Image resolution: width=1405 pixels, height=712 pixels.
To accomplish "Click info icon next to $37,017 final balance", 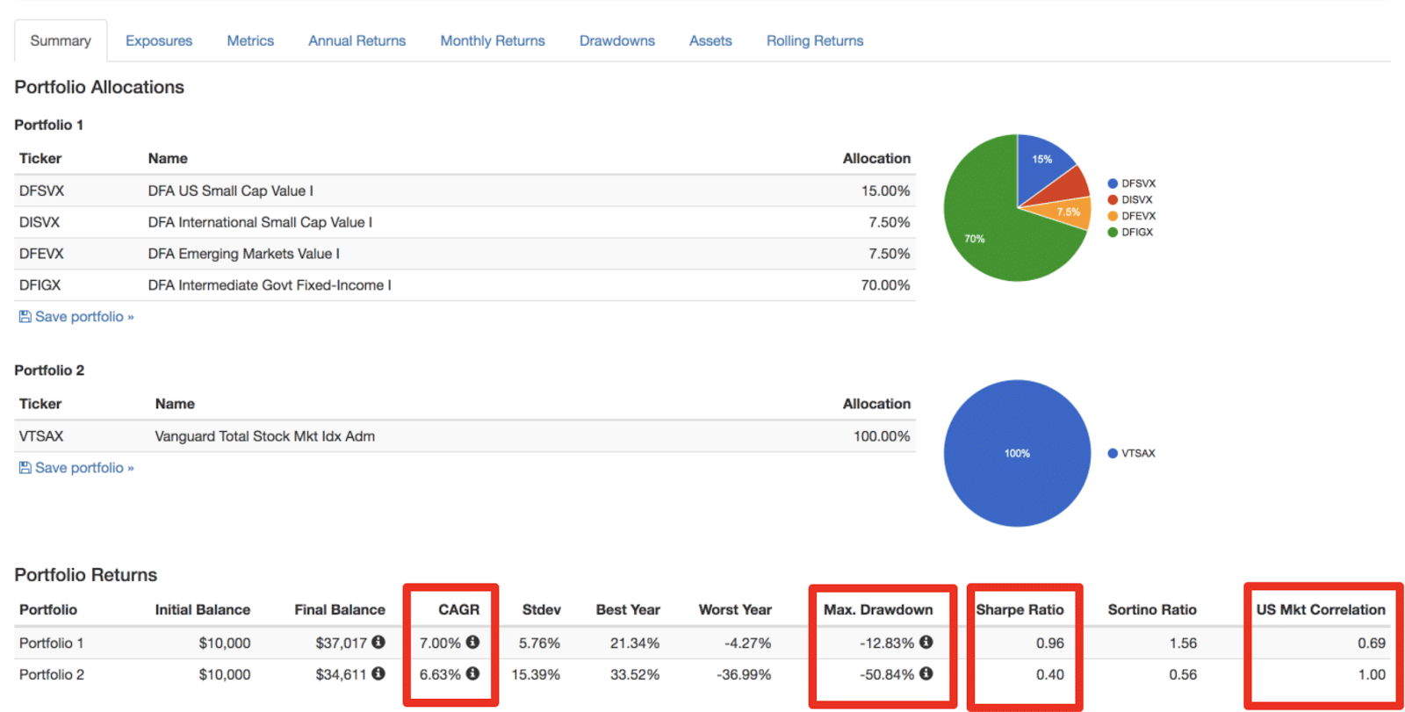I will 378,642.
